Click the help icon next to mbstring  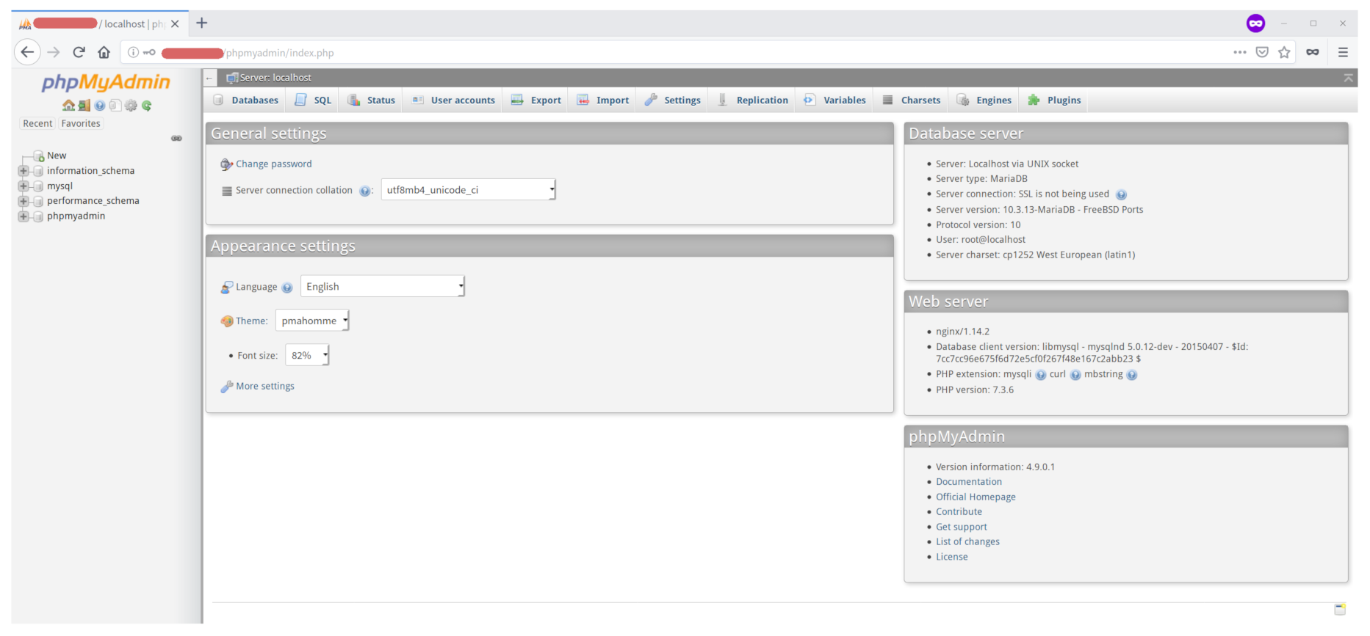(1132, 375)
